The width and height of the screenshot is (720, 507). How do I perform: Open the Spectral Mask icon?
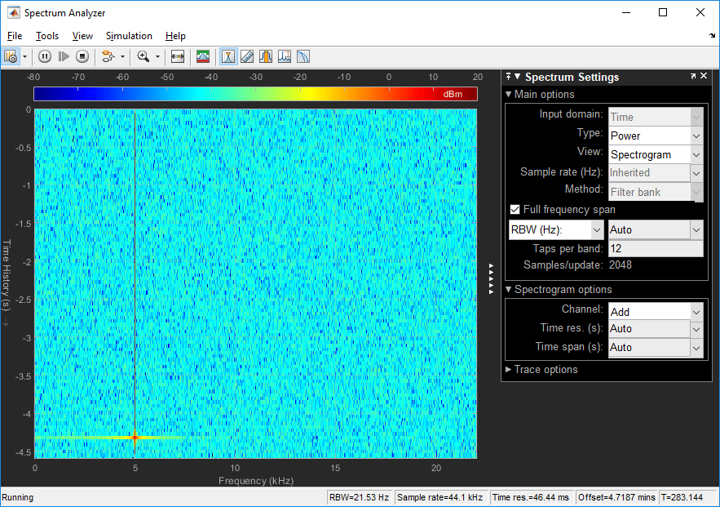pos(203,56)
